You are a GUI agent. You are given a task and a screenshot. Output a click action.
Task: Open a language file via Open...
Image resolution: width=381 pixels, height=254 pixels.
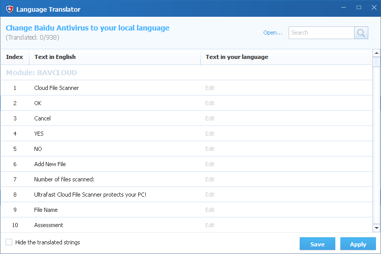point(273,33)
